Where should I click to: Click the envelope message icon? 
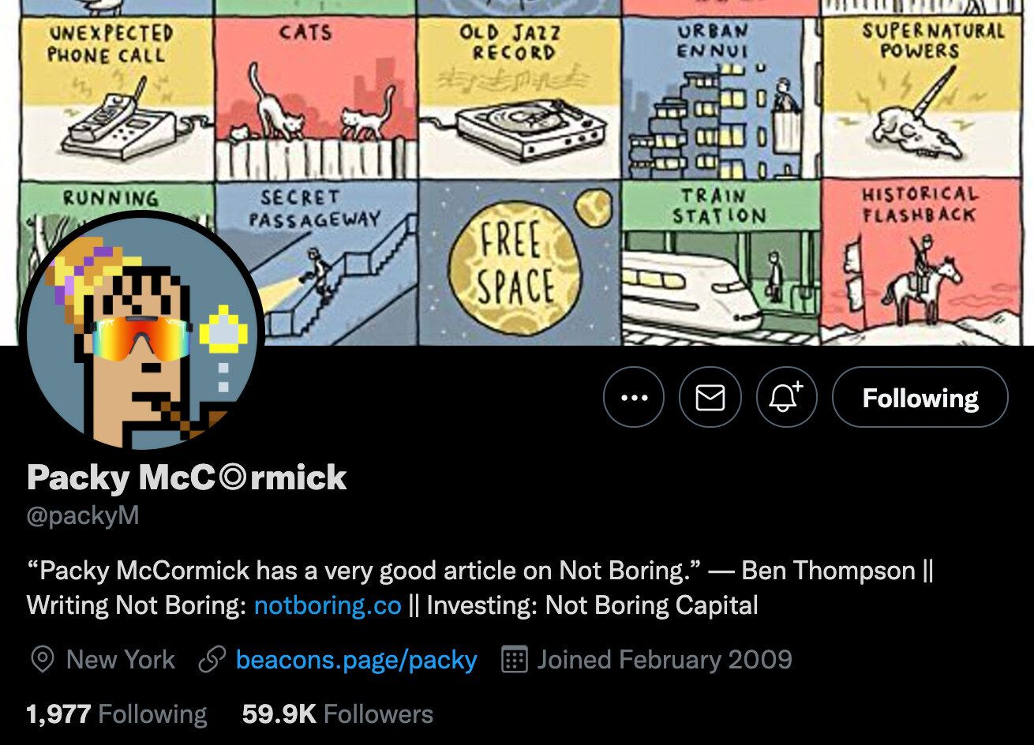710,397
